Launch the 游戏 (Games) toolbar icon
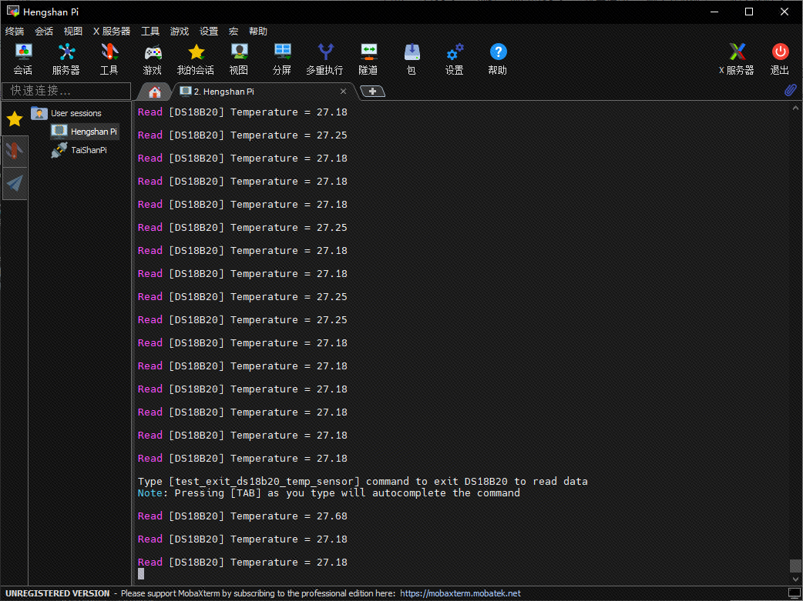The image size is (803, 601). pos(152,58)
